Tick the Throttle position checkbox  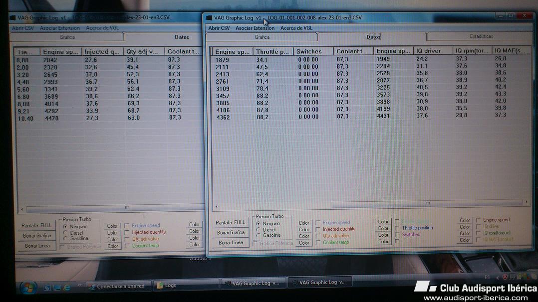(x=397, y=228)
